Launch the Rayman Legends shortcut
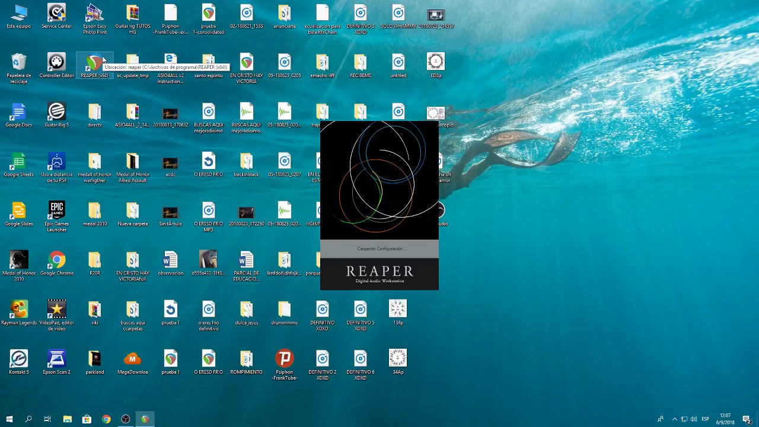Viewport: 759px width, 427px height. click(19, 313)
